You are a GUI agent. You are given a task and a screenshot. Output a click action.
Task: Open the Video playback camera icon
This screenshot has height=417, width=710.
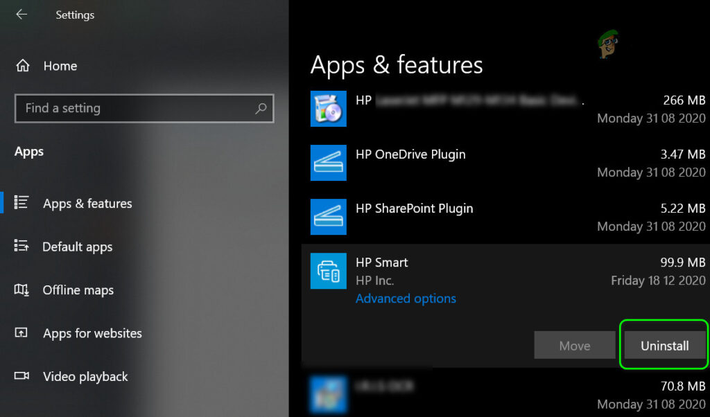[x=21, y=375]
